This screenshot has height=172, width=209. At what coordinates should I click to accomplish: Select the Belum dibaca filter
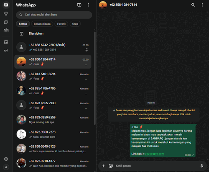point(42,24)
